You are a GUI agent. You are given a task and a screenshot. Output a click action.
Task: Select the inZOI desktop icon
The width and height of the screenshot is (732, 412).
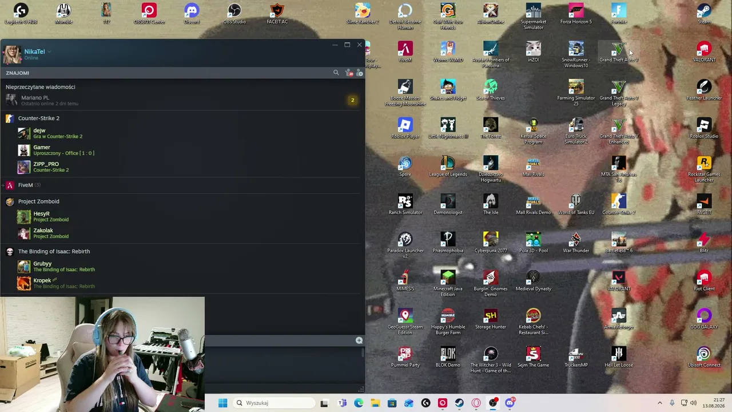533,52
